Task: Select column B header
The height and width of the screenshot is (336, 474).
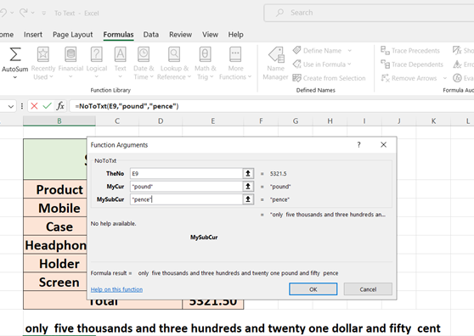Action: tap(59, 121)
